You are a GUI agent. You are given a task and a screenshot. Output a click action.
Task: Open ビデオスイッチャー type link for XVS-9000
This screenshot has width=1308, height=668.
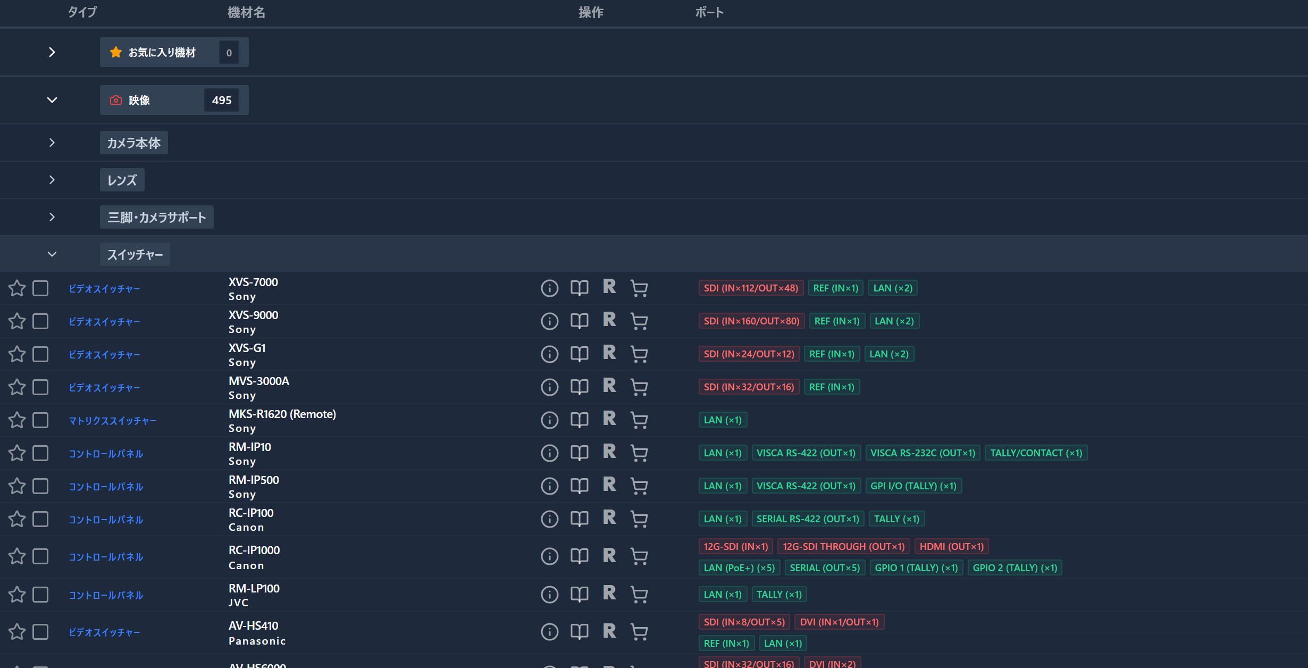tap(104, 322)
